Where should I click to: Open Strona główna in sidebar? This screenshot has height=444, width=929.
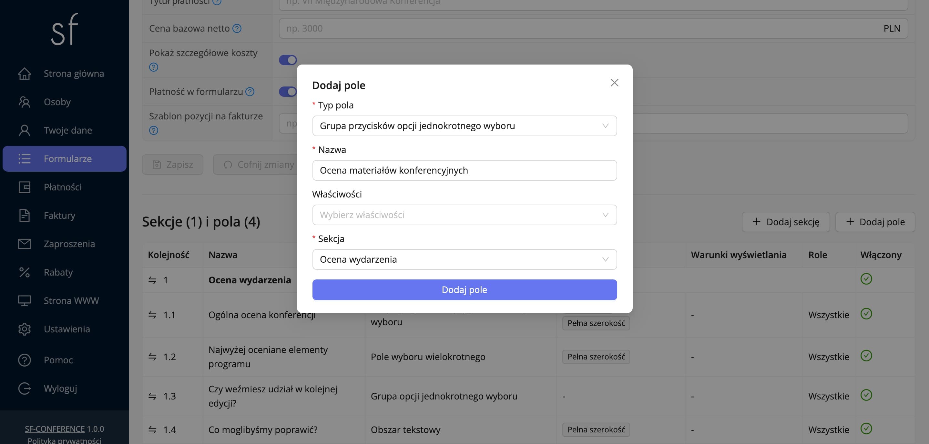64,74
